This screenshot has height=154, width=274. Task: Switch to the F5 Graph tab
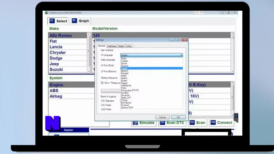pyautogui.click(x=81, y=21)
